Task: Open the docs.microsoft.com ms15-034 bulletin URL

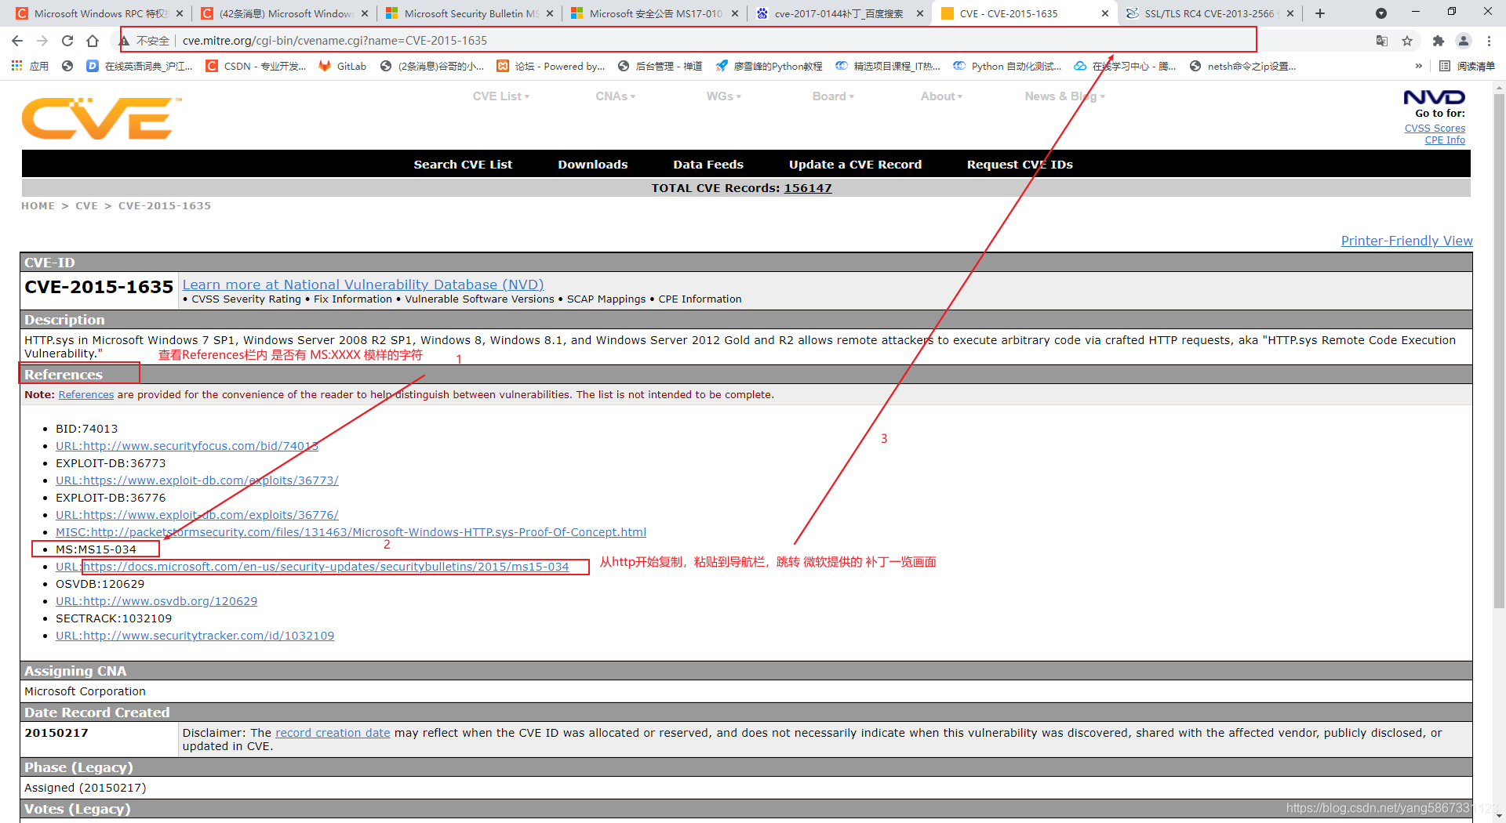Action: [312, 567]
